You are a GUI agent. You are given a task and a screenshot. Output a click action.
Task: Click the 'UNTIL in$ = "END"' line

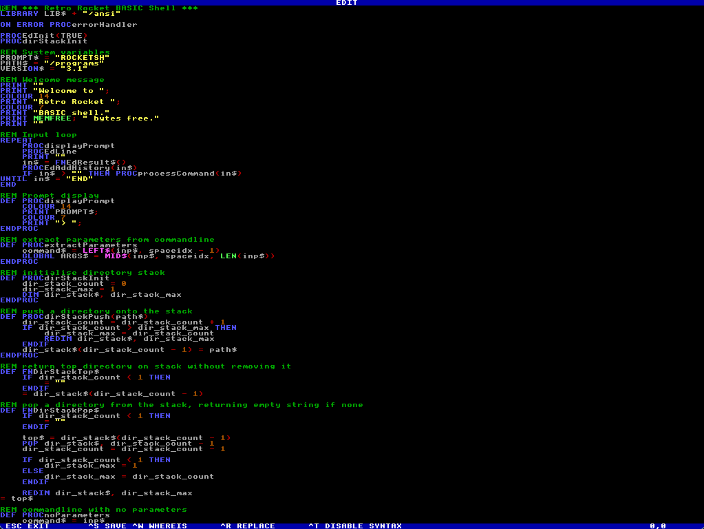(x=47, y=179)
